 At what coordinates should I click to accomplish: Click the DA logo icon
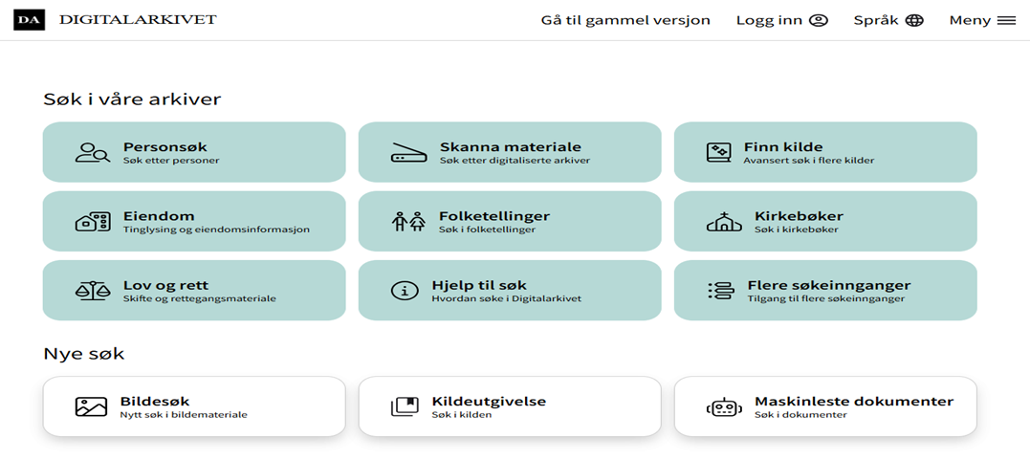[29, 20]
